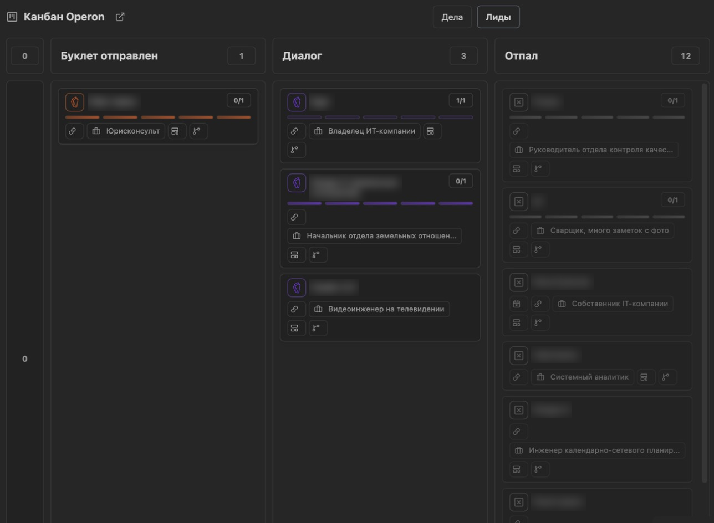This screenshot has height=523, width=714.
Task: Open the Владелец ИТ-компании job tag
Action: point(365,131)
